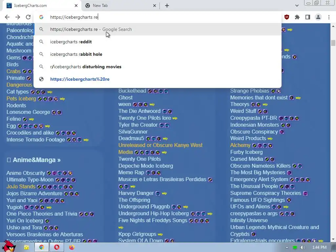Open the Angry Birds start button
The height and width of the screenshot is (252, 336).
[x=9, y=246]
